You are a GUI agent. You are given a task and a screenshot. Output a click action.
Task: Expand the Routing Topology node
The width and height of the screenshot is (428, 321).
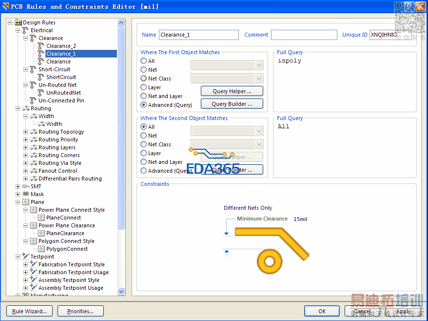[x=26, y=132]
